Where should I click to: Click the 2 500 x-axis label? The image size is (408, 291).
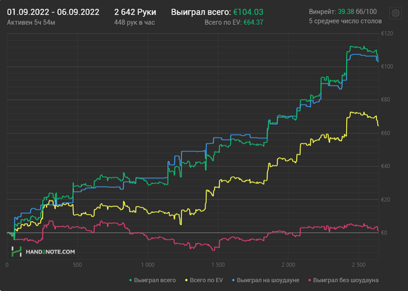point(358,265)
